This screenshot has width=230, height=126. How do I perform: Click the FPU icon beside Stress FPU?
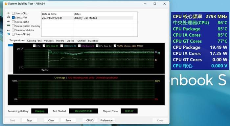9,17
